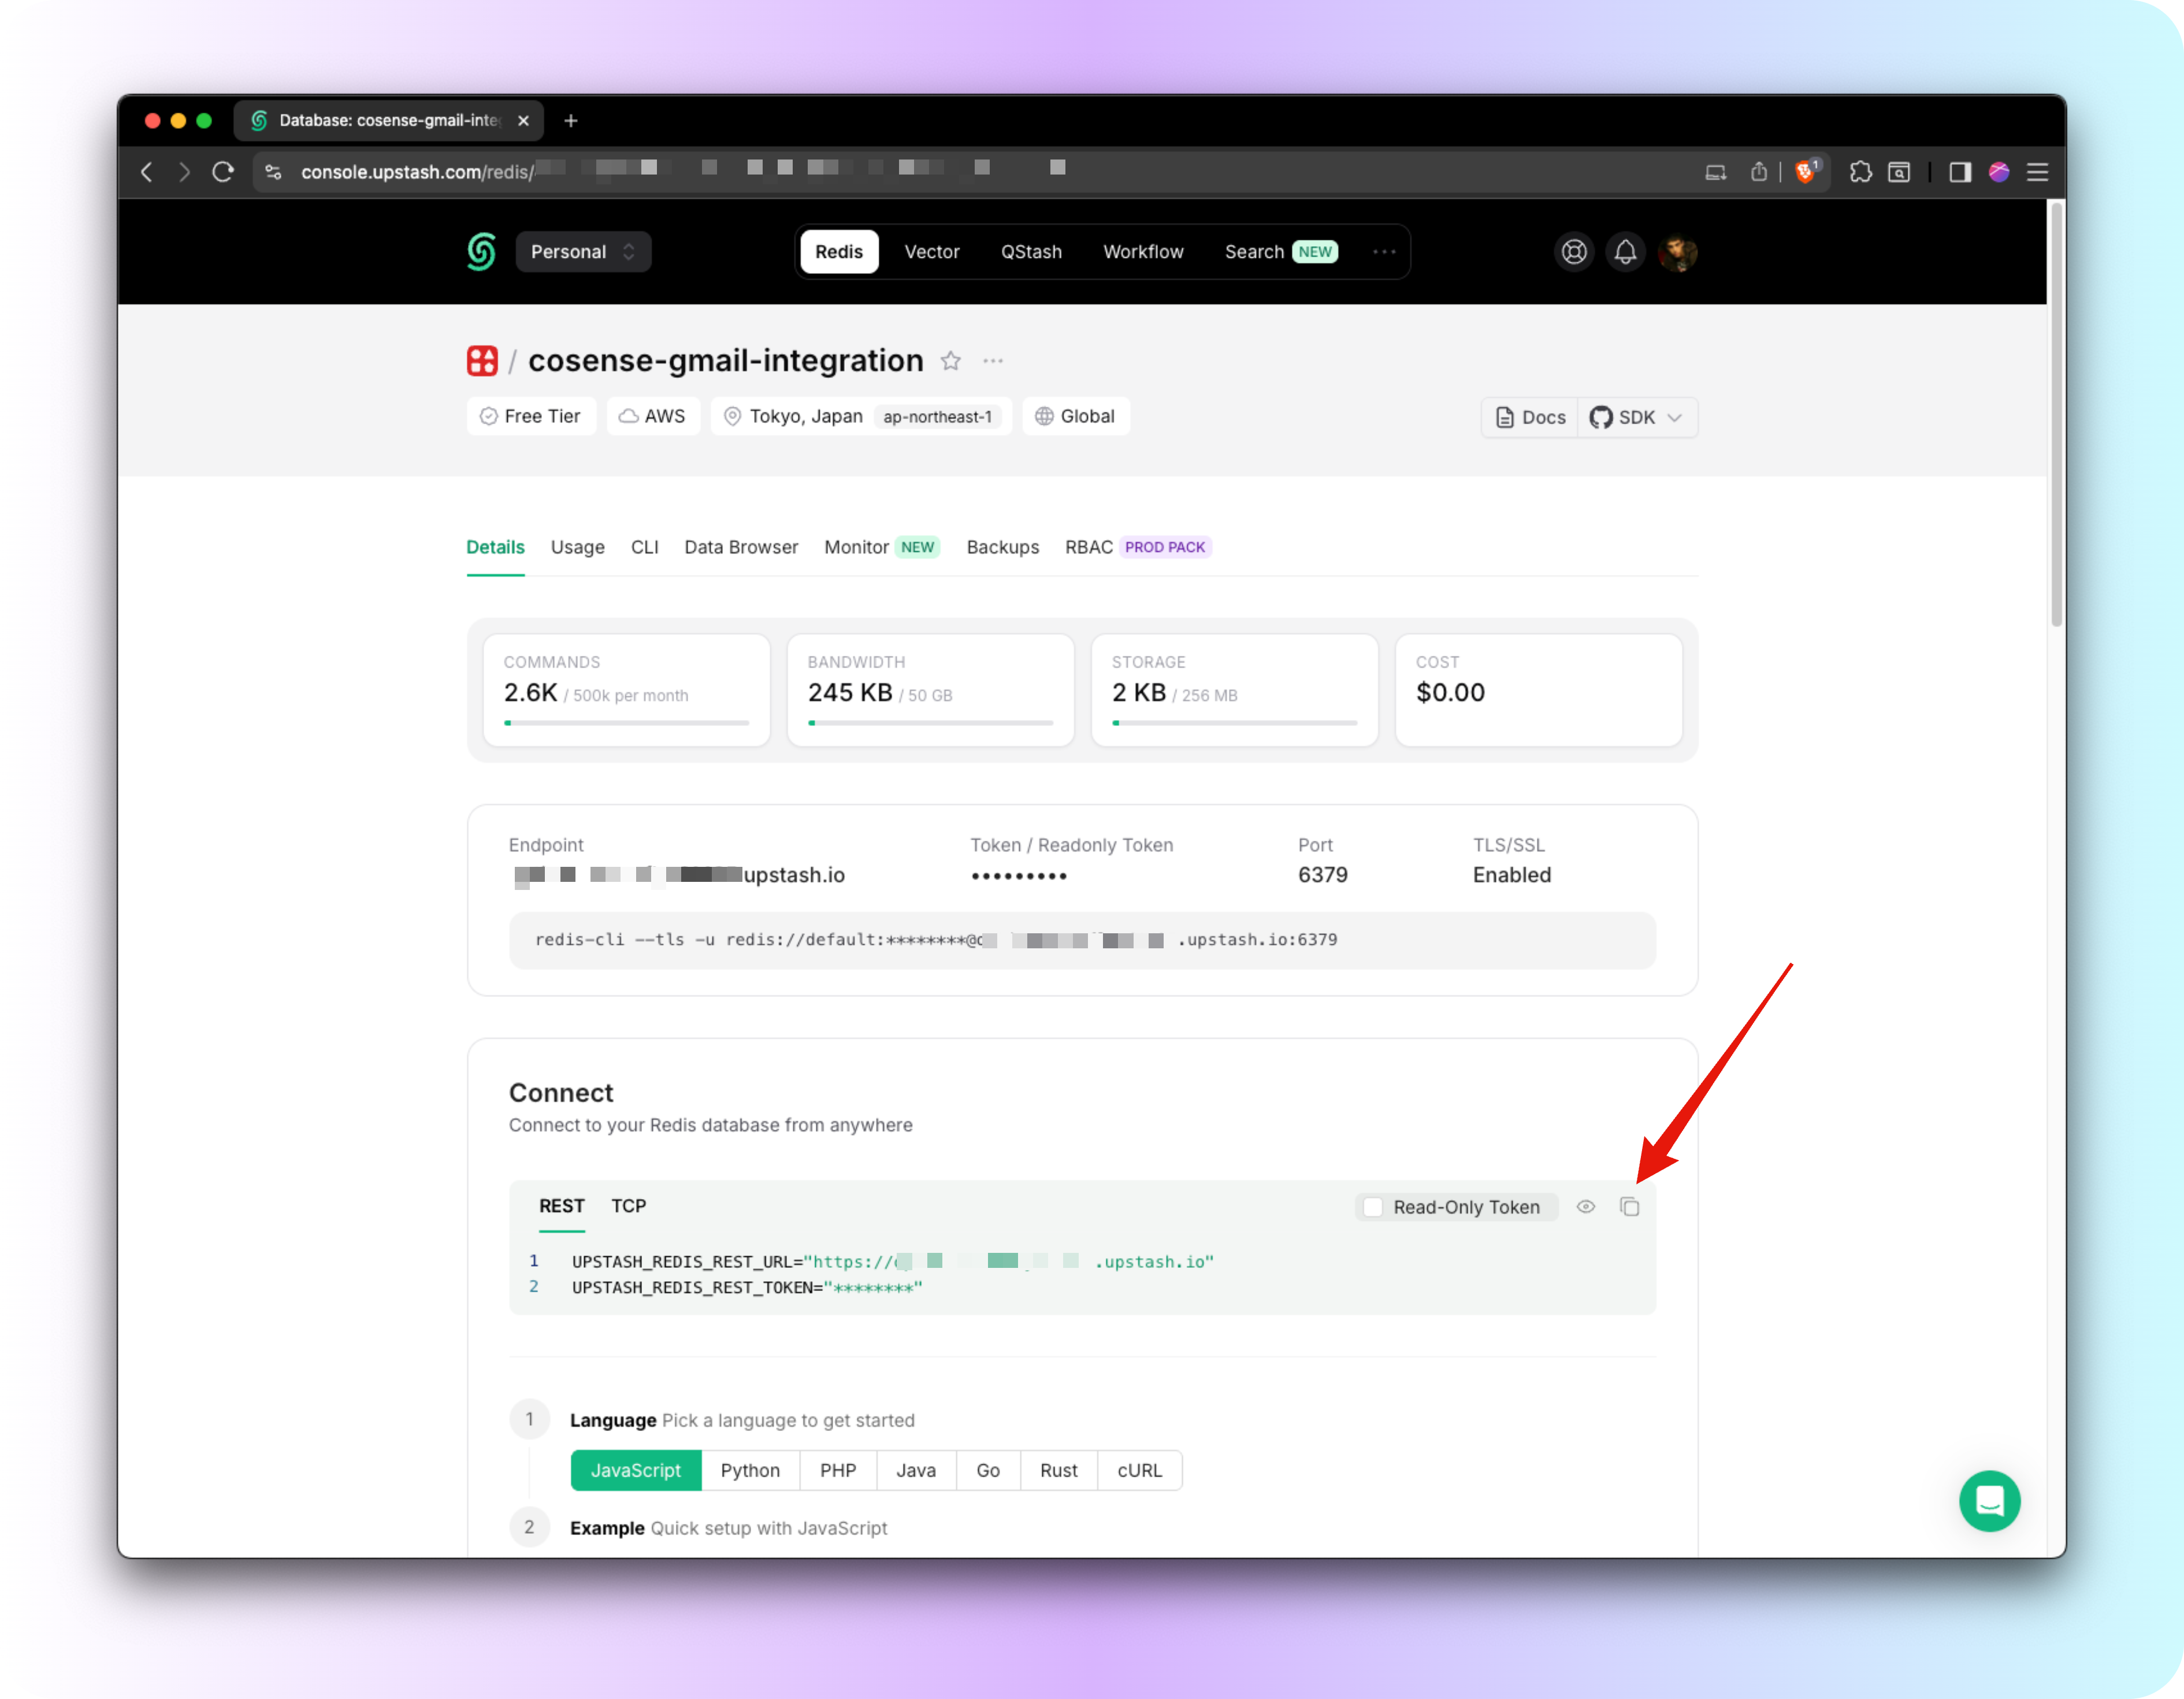Copy the REST environment variables

pos(1629,1207)
